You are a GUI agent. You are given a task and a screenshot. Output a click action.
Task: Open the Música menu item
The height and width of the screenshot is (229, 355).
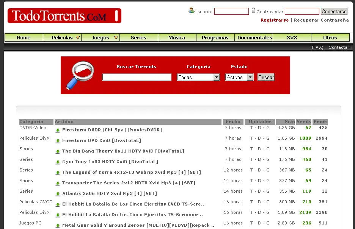point(177,38)
